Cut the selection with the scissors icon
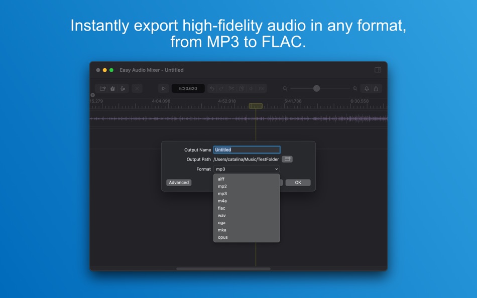Viewport: 477px width, 298px height. (231, 88)
